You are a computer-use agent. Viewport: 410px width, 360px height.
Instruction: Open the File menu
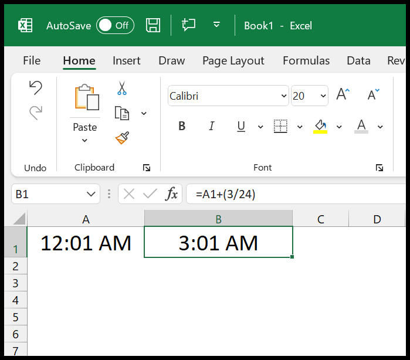coord(32,60)
